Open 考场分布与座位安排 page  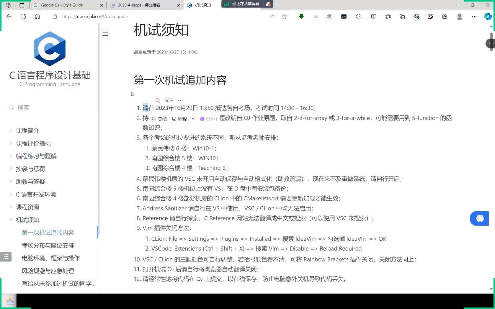48,245
